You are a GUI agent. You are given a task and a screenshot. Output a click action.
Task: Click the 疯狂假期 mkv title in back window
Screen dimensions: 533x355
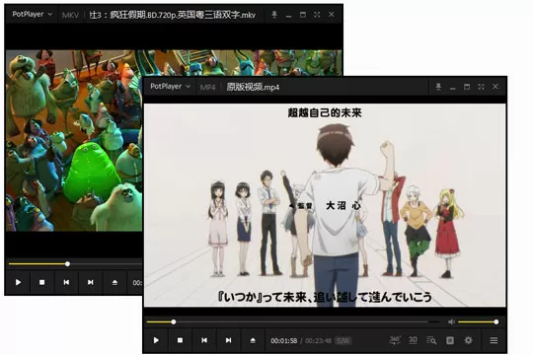click(x=172, y=15)
